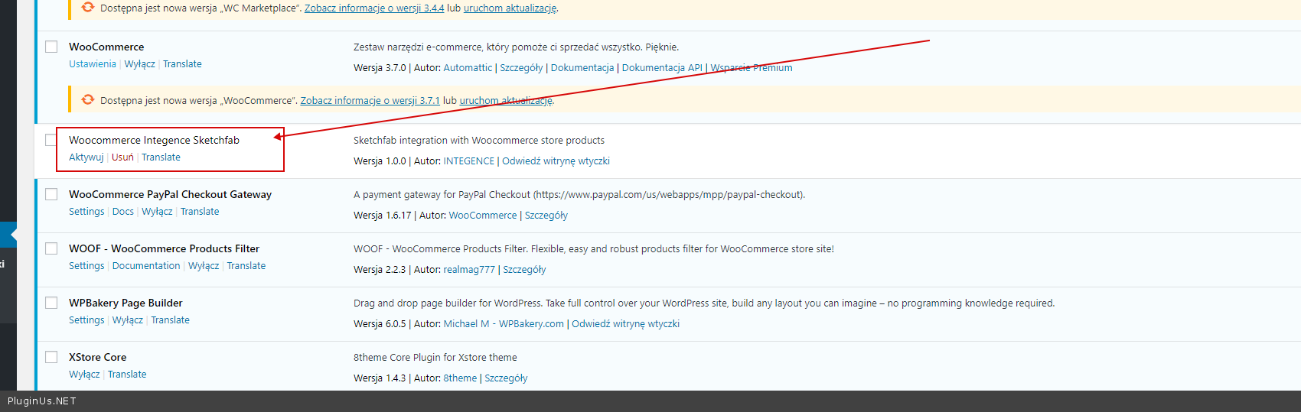The height and width of the screenshot is (412, 1301).
Task: Open WOOF Products Filter Documentation link
Action: pos(146,266)
